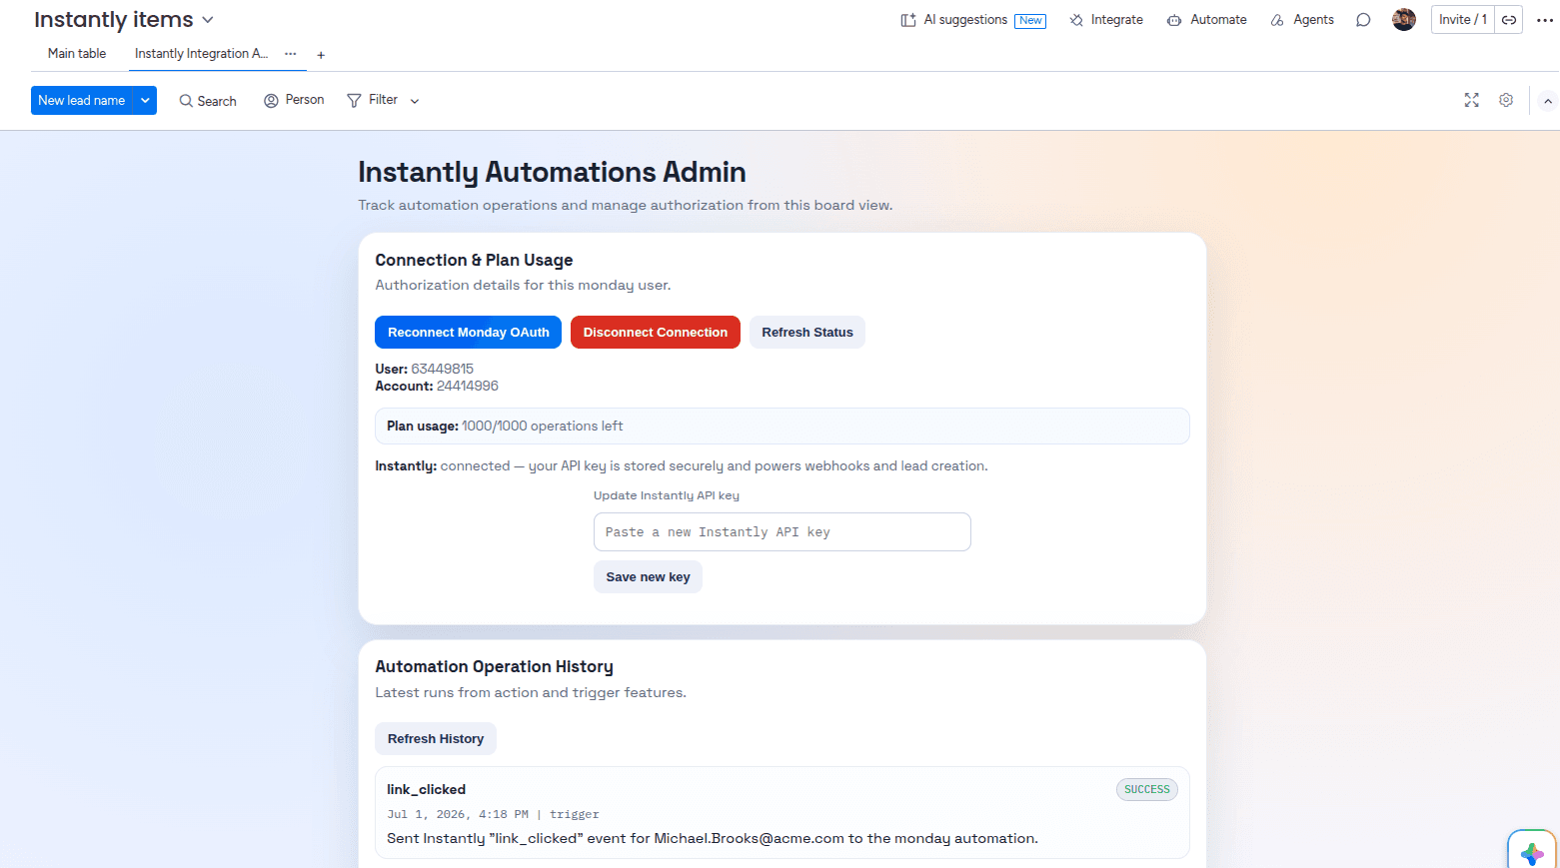
Task: Open the Automate center
Action: 1207,20
